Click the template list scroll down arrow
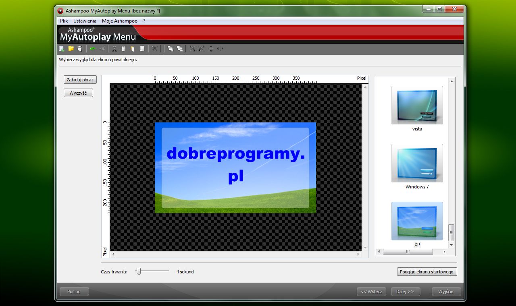Image resolution: width=516 pixels, height=306 pixels. pos(451,245)
